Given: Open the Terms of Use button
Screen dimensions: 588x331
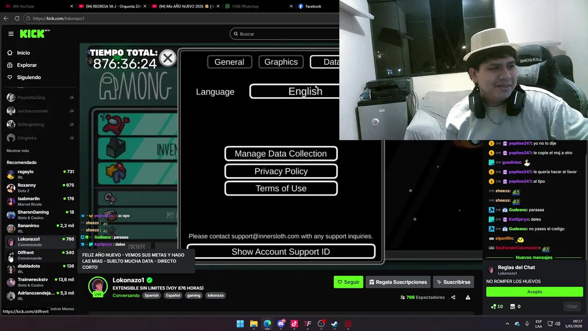Looking at the screenshot, I should point(281,188).
